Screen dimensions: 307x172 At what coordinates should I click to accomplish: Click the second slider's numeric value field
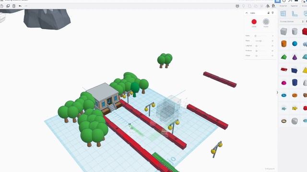coord(272,41)
